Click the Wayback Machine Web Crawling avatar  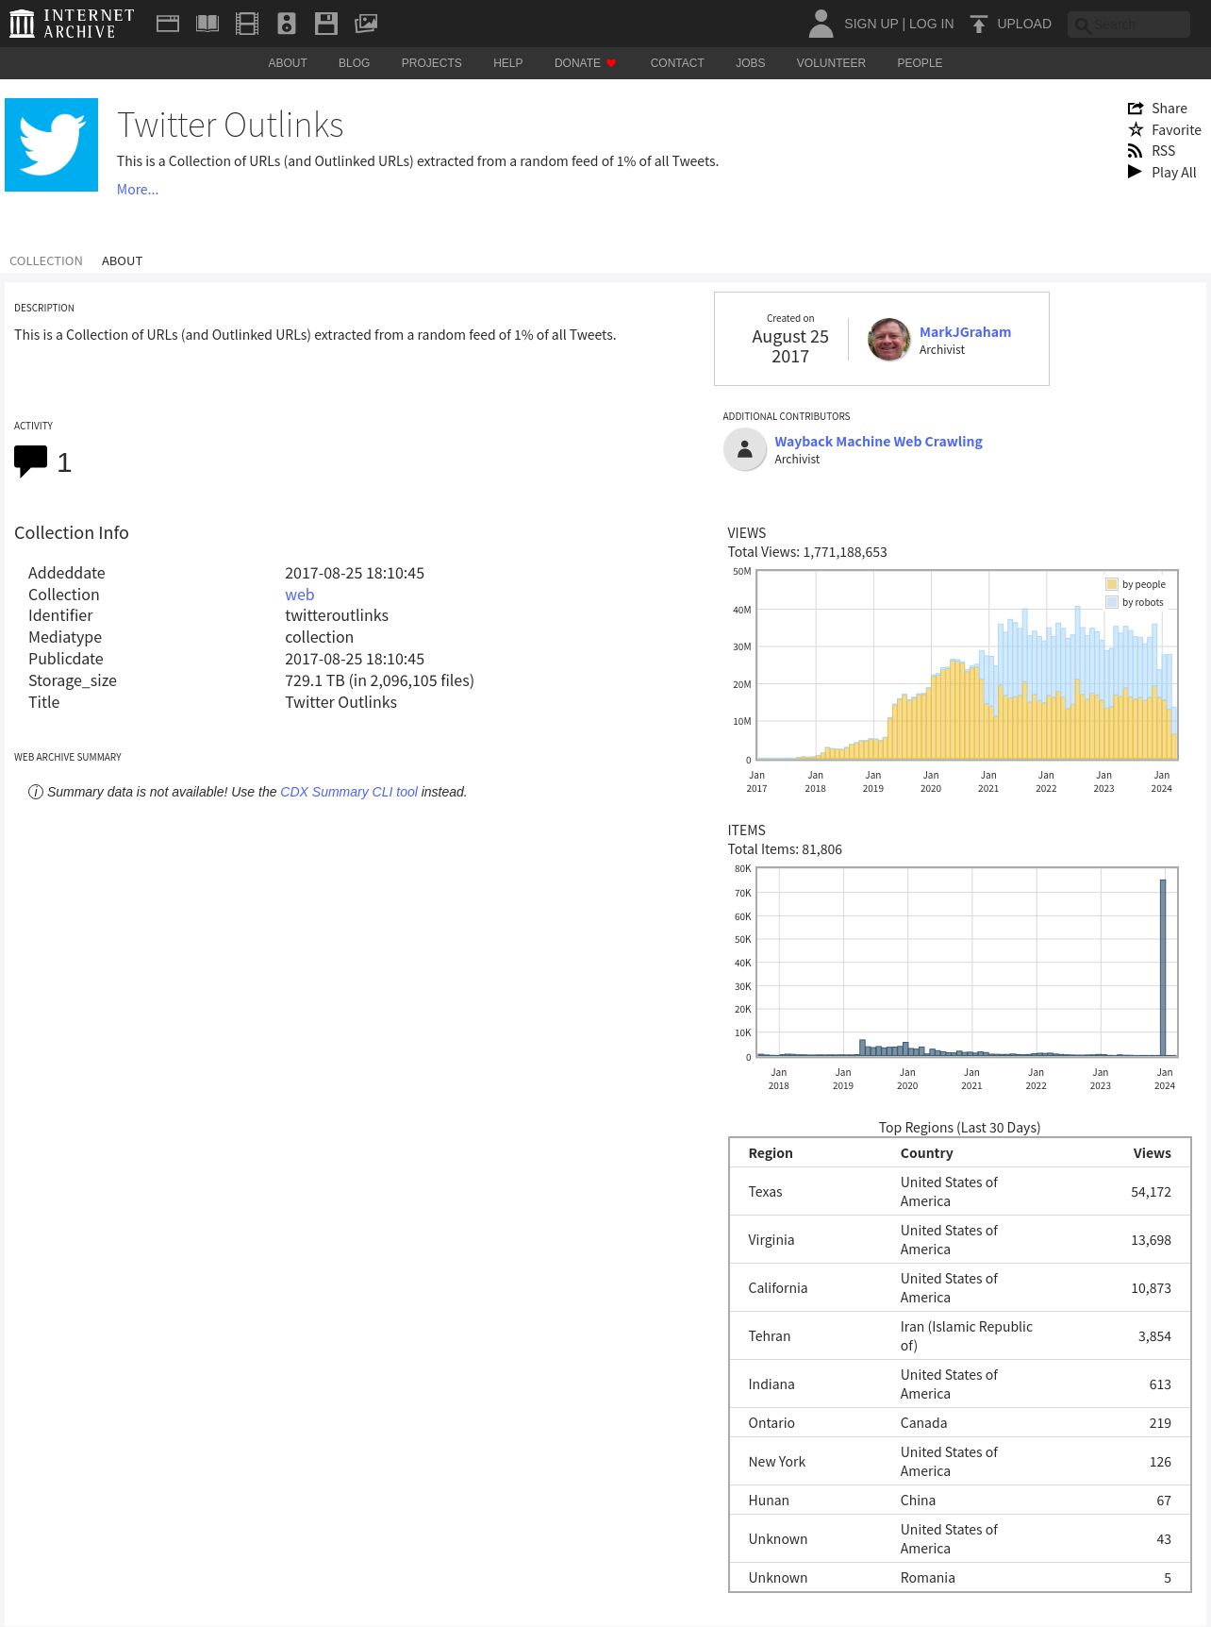pyautogui.click(x=745, y=449)
